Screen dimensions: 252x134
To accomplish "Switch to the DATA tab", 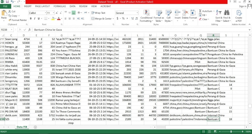I will (72, 6).
